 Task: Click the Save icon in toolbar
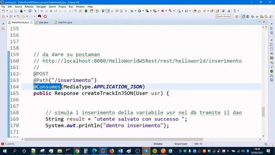coord(11,11)
